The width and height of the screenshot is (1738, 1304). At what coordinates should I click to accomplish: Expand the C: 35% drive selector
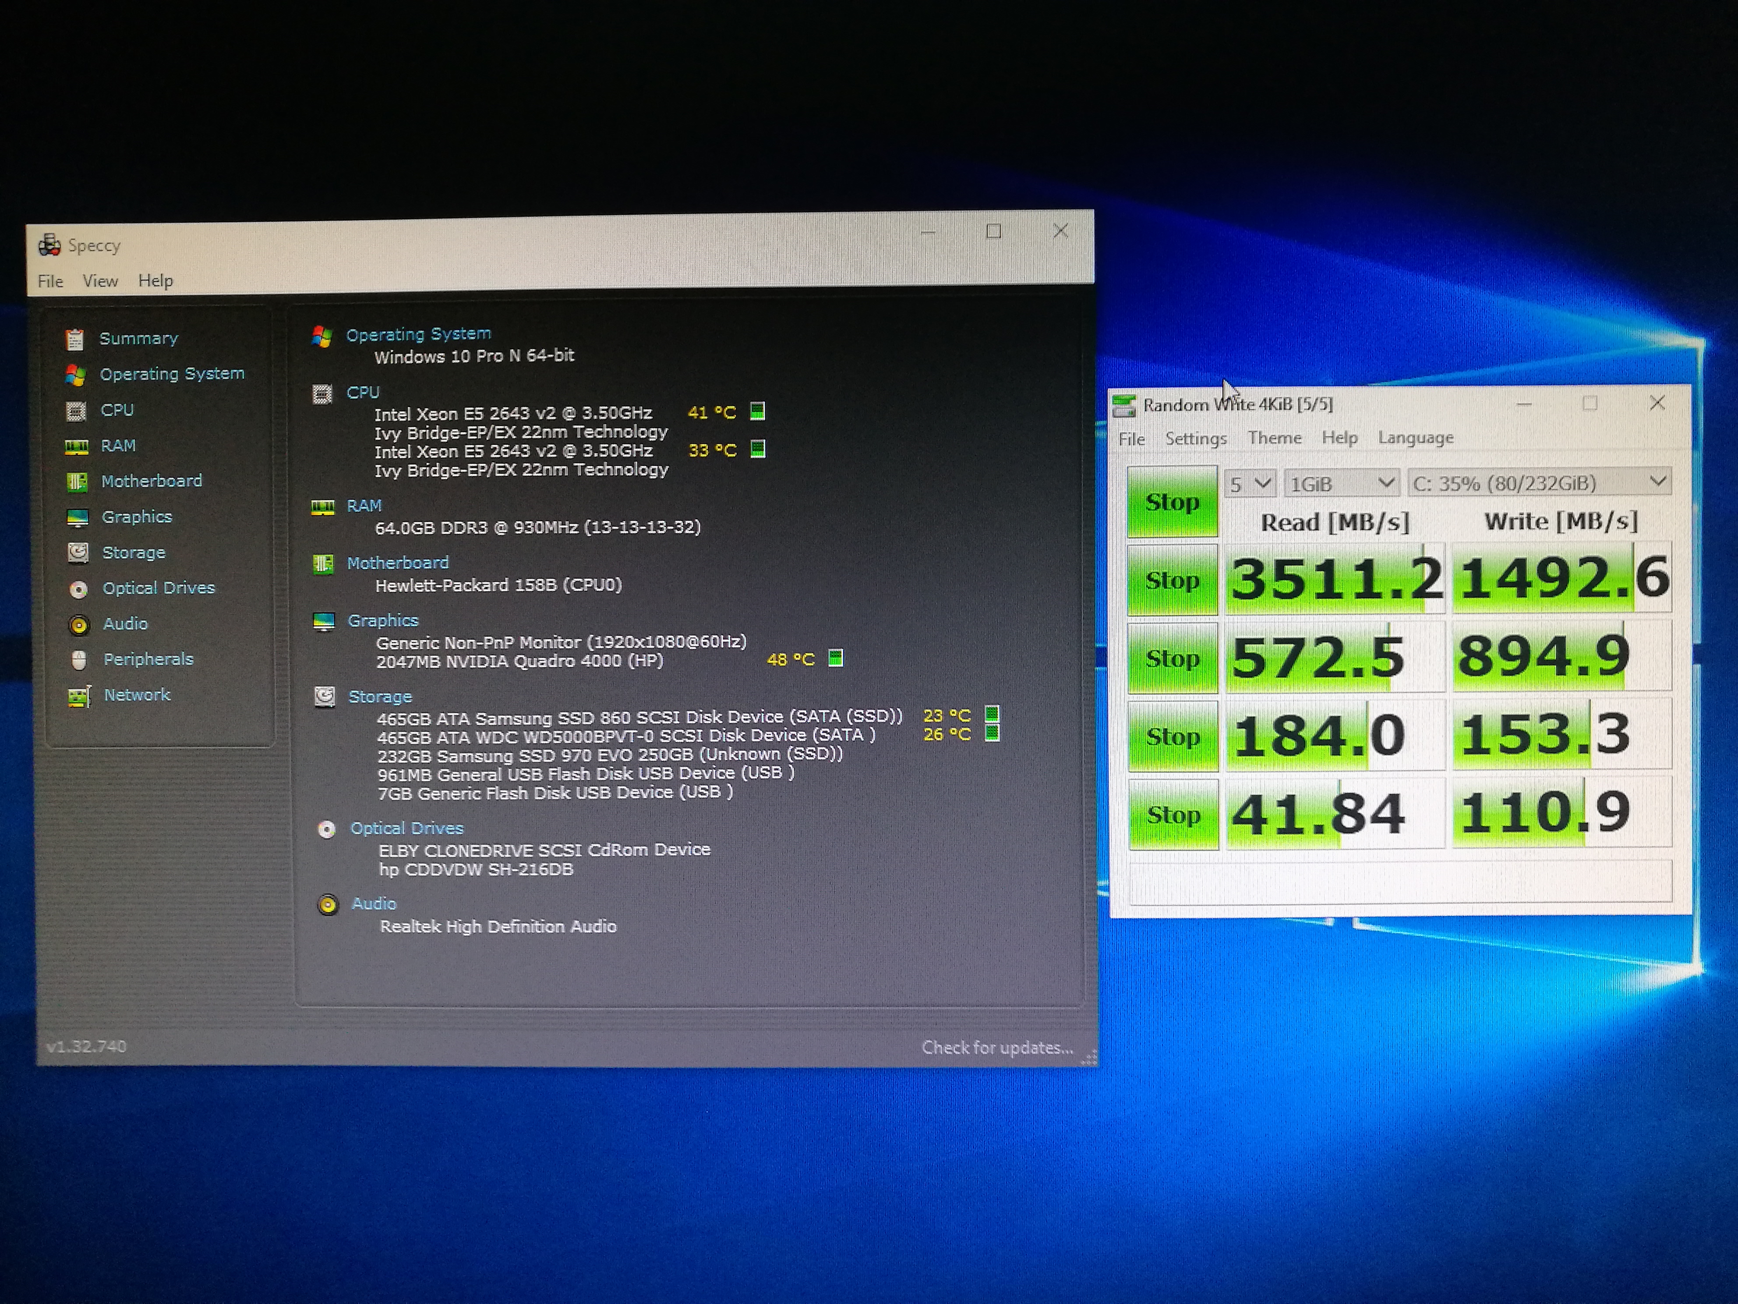click(x=1540, y=482)
